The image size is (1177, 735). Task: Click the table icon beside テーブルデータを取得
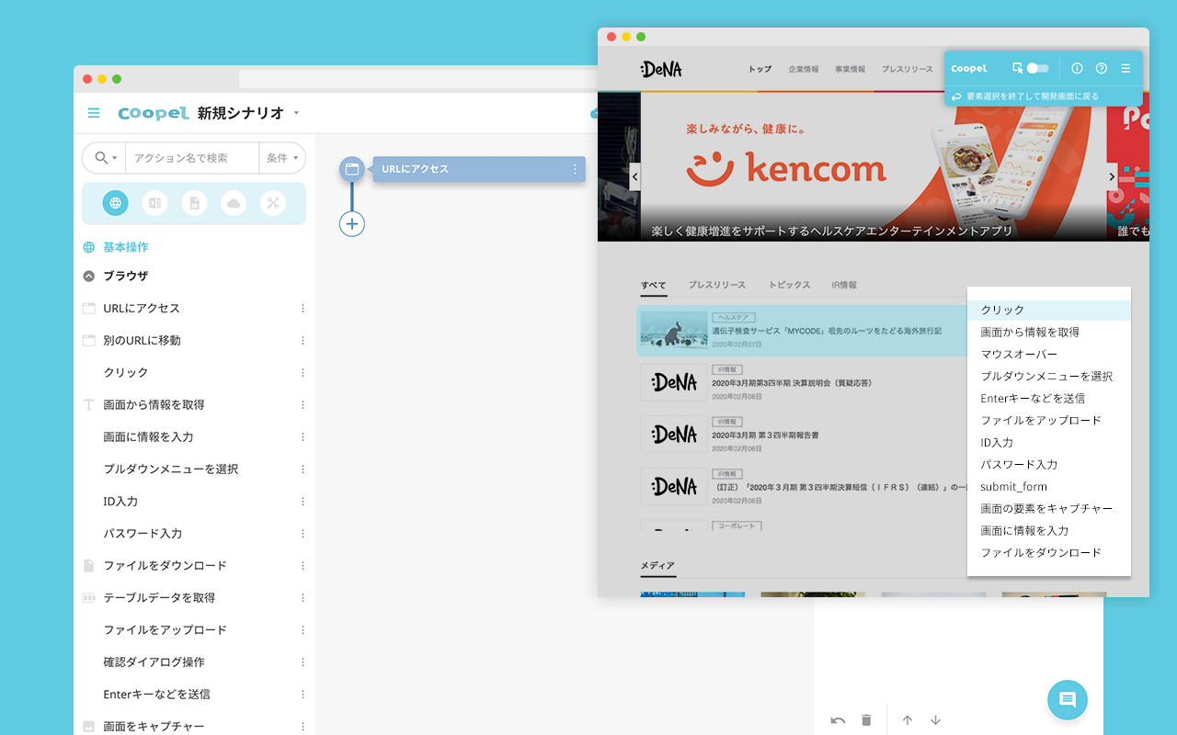89,597
